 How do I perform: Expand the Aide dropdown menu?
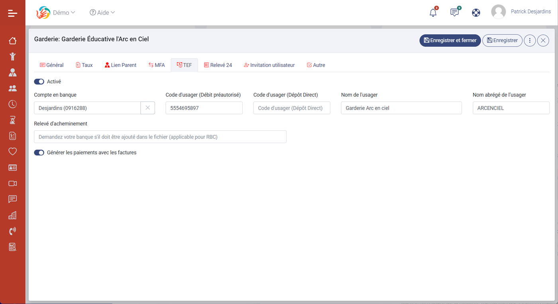[102, 13]
